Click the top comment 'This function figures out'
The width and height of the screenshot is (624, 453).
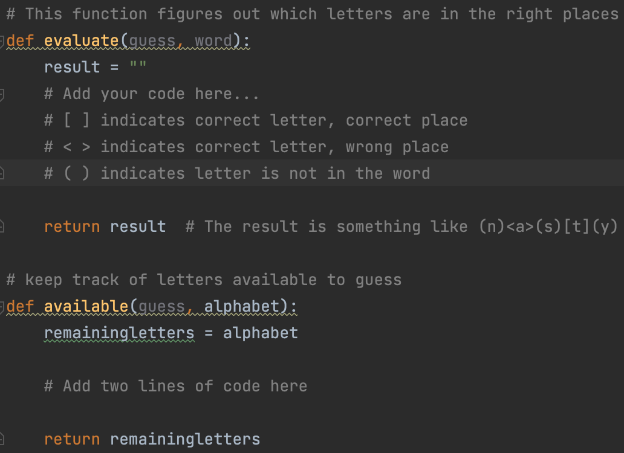pos(312,14)
